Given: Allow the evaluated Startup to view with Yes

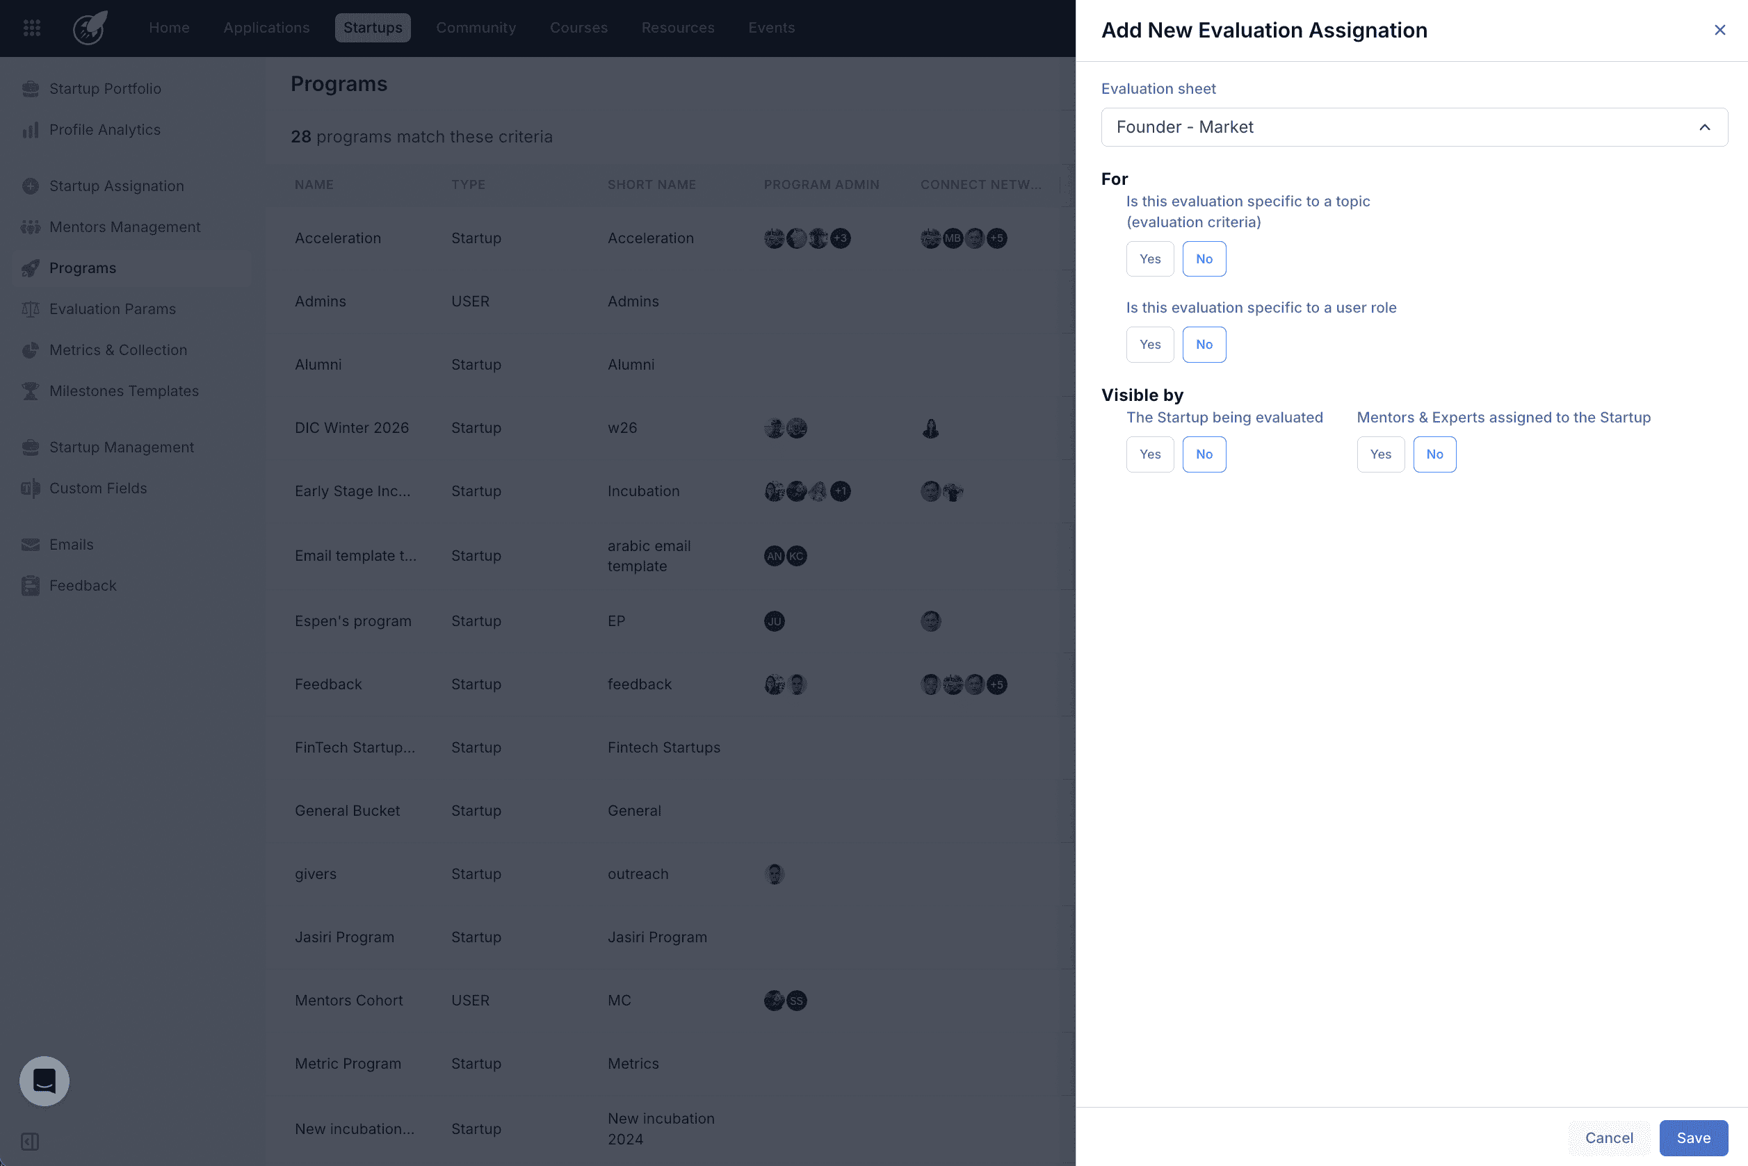Looking at the screenshot, I should (x=1150, y=454).
